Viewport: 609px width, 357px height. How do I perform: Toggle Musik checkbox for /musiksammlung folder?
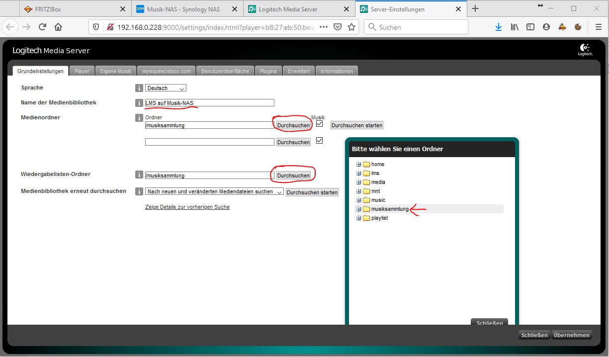(320, 123)
